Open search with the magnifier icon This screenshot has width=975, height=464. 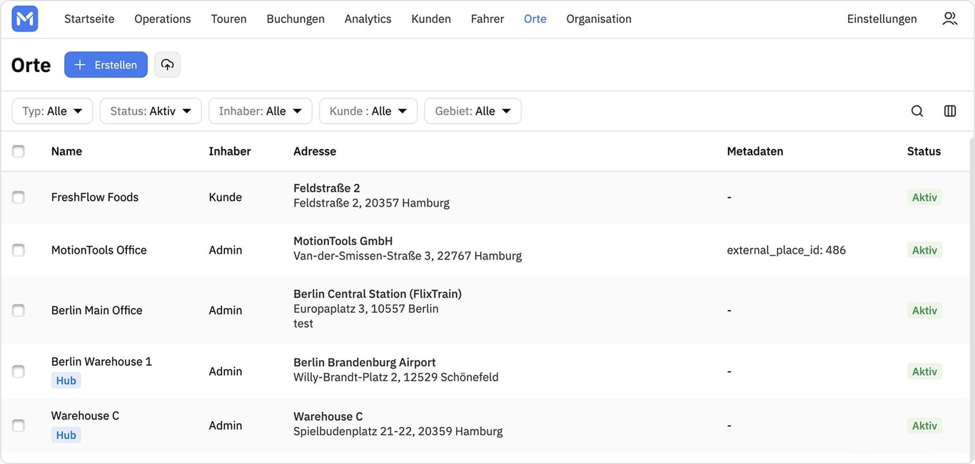[917, 111]
